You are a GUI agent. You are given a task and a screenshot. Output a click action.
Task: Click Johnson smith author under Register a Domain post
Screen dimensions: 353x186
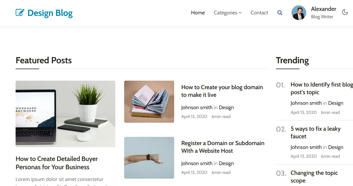tap(197, 163)
